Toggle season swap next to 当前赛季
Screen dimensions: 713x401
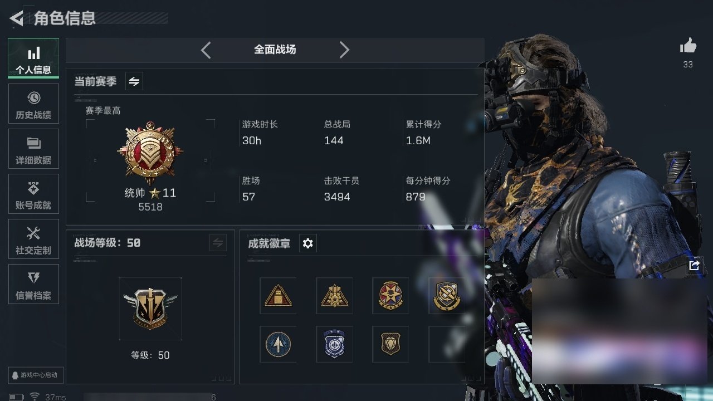click(x=134, y=81)
